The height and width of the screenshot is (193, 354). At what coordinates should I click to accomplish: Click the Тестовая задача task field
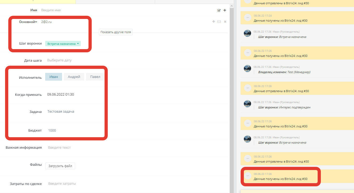(x=61, y=112)
